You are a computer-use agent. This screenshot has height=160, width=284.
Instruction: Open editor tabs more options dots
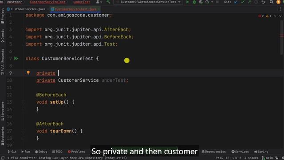[280, 9]
